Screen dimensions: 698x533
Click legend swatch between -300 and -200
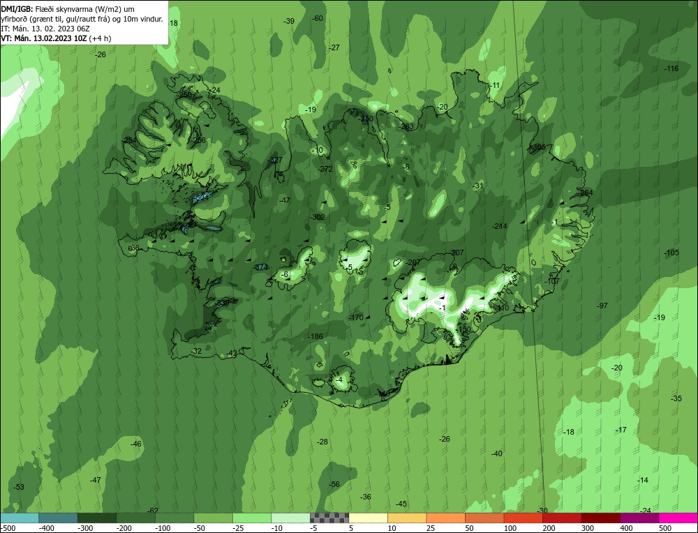click(97, 518)
